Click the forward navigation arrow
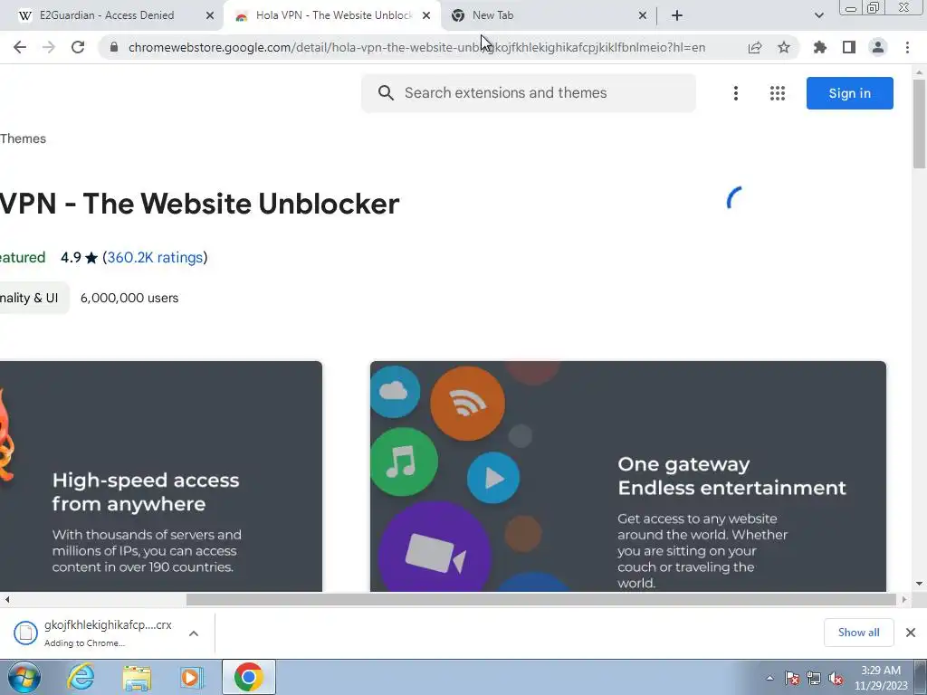The height and width of the screenshot is (695, 927). [x=49, y=47]
